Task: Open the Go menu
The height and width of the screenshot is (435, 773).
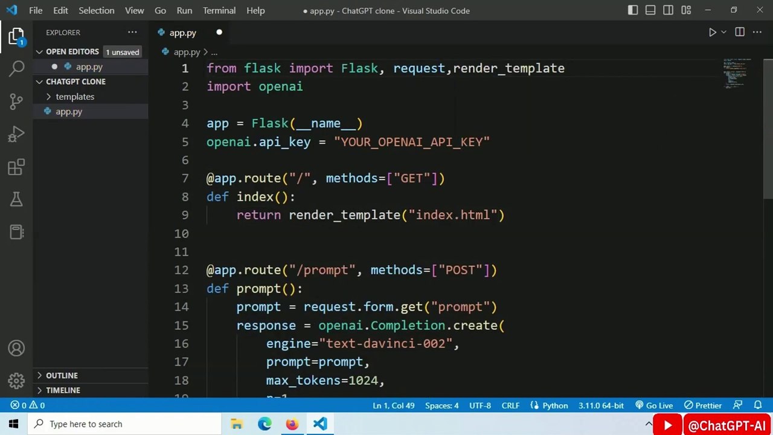Action: click(160, 10)
